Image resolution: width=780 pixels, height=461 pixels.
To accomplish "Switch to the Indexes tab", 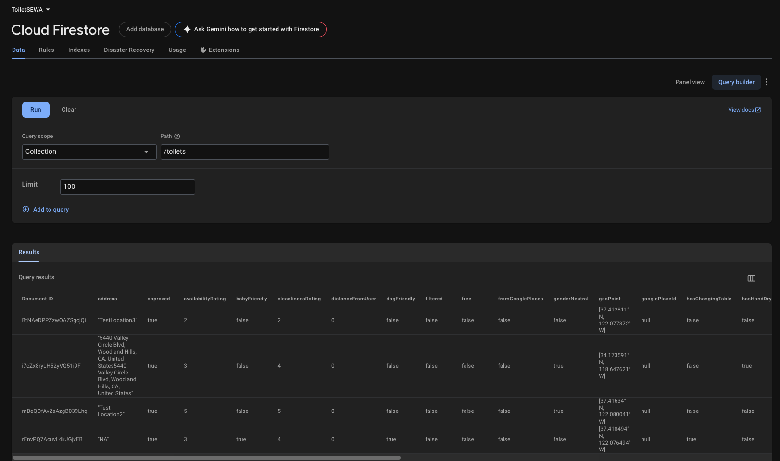I will coord(79,50).
